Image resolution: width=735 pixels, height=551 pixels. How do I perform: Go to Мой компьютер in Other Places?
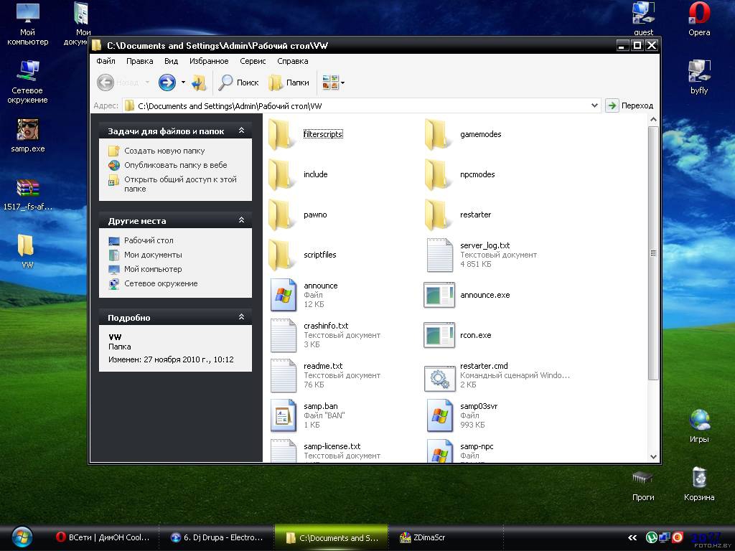[153, 269]
